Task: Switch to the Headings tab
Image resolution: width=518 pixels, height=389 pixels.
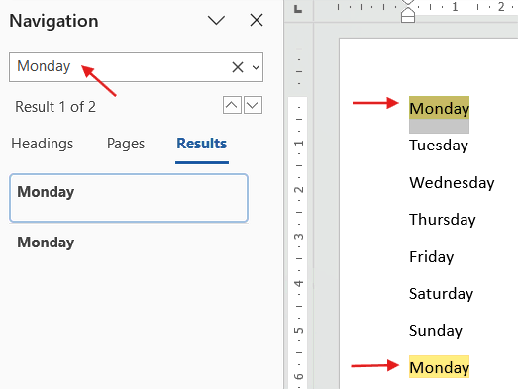Action: [x=43, y=144]
